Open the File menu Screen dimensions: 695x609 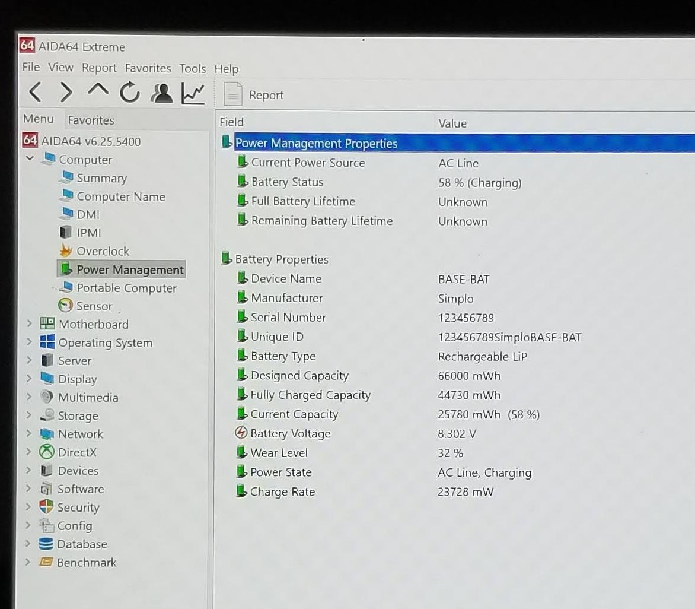[31, 68]
